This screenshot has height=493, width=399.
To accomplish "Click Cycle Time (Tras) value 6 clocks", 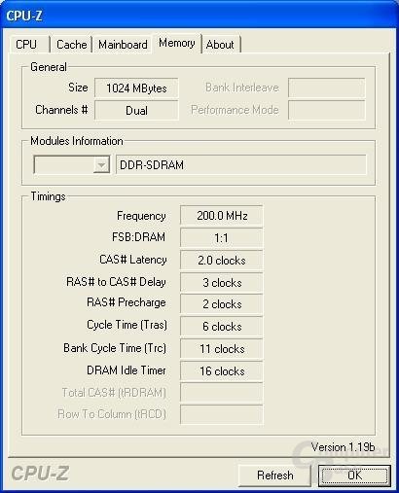I will pos(222,327).
